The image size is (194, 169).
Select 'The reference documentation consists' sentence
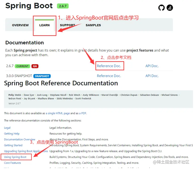tap(43, 121)
